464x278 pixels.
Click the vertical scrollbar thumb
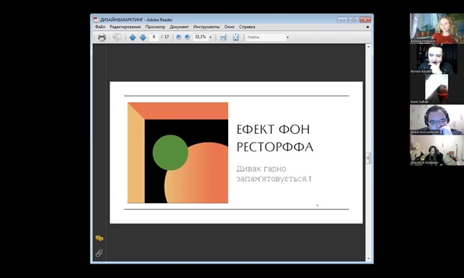369,158
